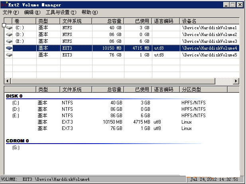Click the drive icon for volume D:

[x=9, y=34]
